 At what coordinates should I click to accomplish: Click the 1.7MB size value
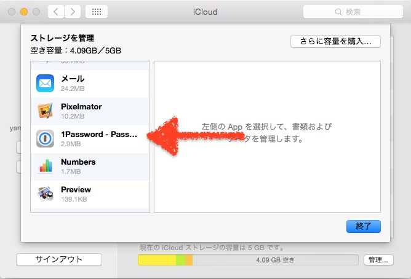[x=71, y=171]
